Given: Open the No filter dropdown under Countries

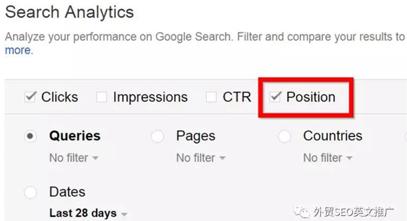Looking at the screenshot, I should point(328,158).
